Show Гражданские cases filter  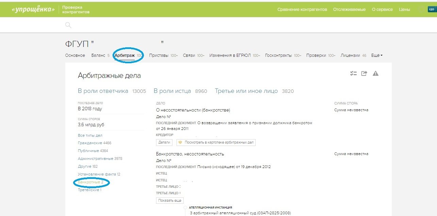pyautogui.click(x=94, y=143)
